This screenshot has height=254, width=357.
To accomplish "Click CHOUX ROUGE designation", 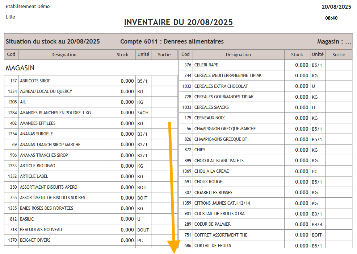I will (x=208, y=182).
